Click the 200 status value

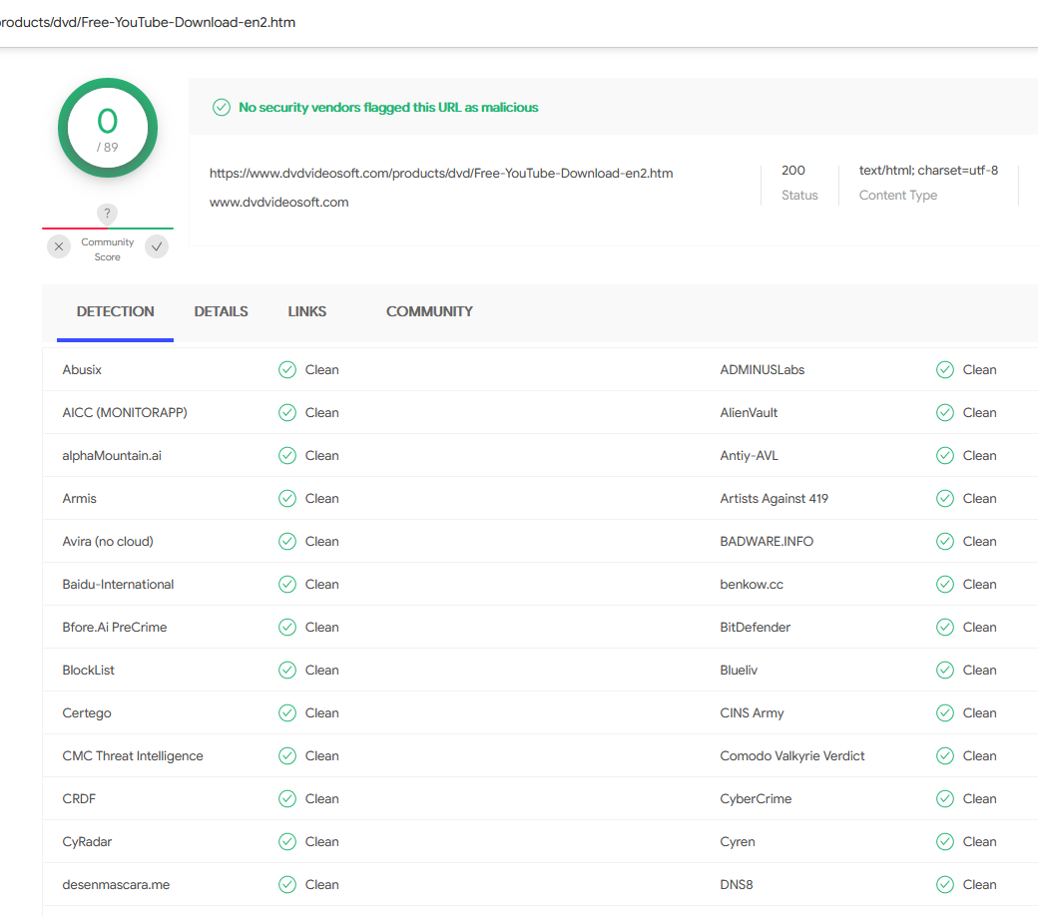(x=793, y=170)
